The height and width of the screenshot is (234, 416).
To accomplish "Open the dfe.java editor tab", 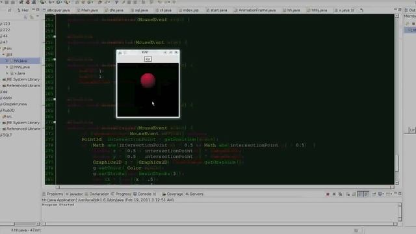I will pyautogui.click(x=114, y=10).
